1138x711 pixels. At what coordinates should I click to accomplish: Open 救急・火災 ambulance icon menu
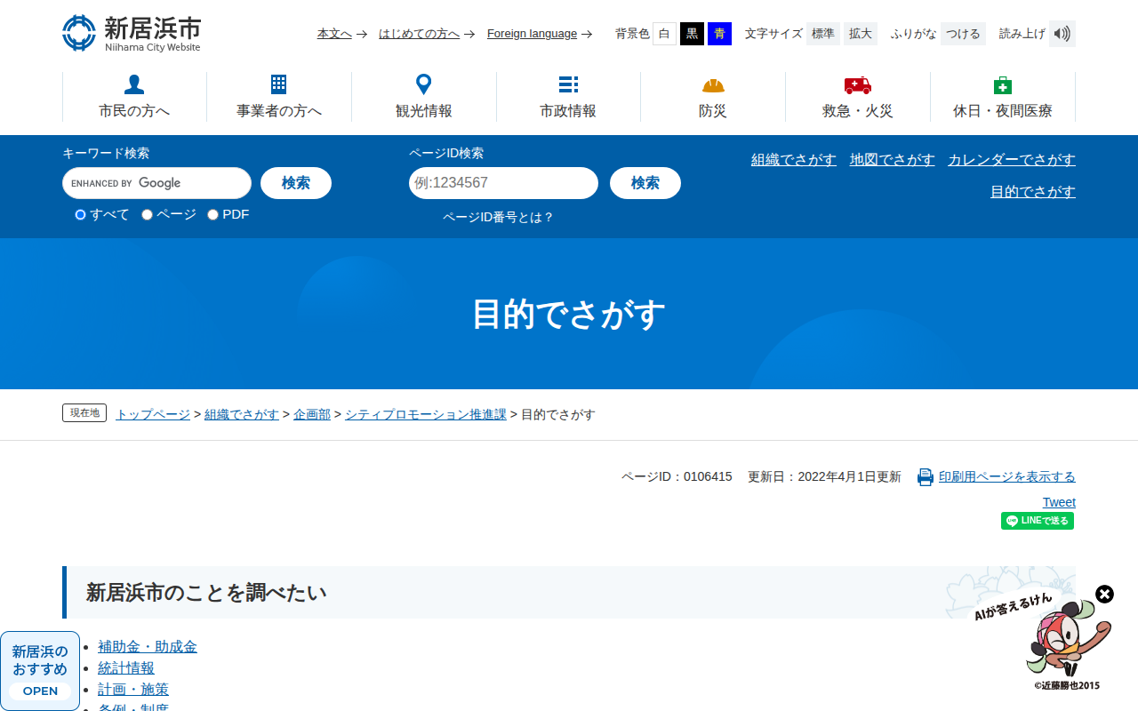[x=858, y=97]
